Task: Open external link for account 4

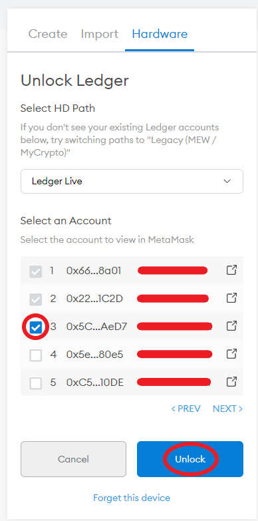Action: pyautogui.click(x=231, y=354)
